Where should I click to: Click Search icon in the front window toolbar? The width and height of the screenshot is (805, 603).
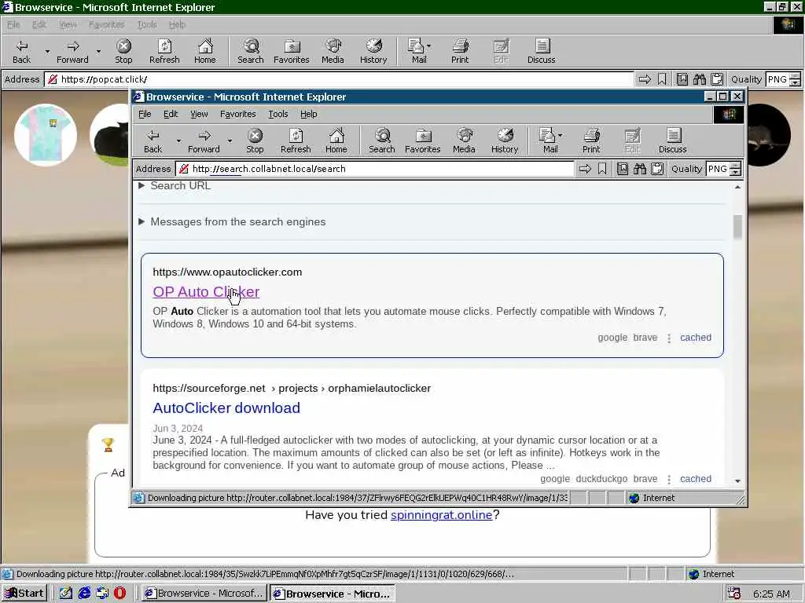point(382,141)
